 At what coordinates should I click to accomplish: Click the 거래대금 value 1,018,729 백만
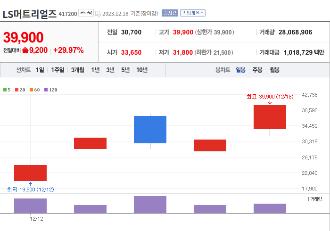point(304,52)
